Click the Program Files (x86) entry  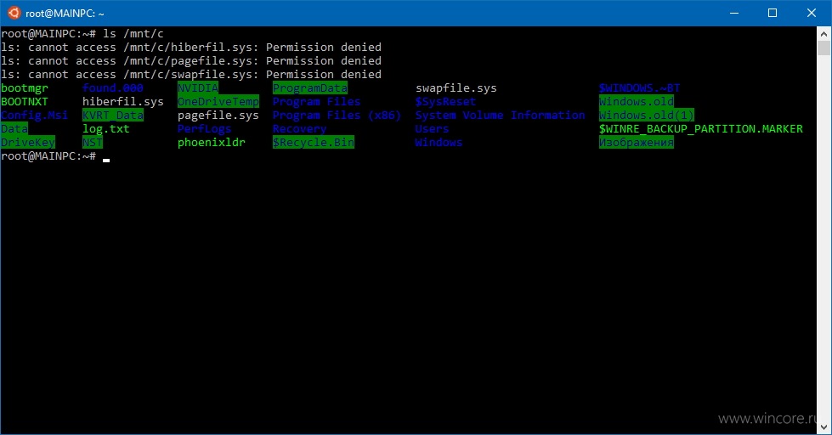pos(337,115)
